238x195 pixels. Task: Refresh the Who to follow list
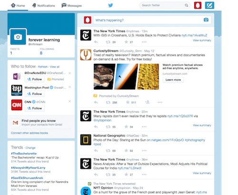[x=43, y=67]
